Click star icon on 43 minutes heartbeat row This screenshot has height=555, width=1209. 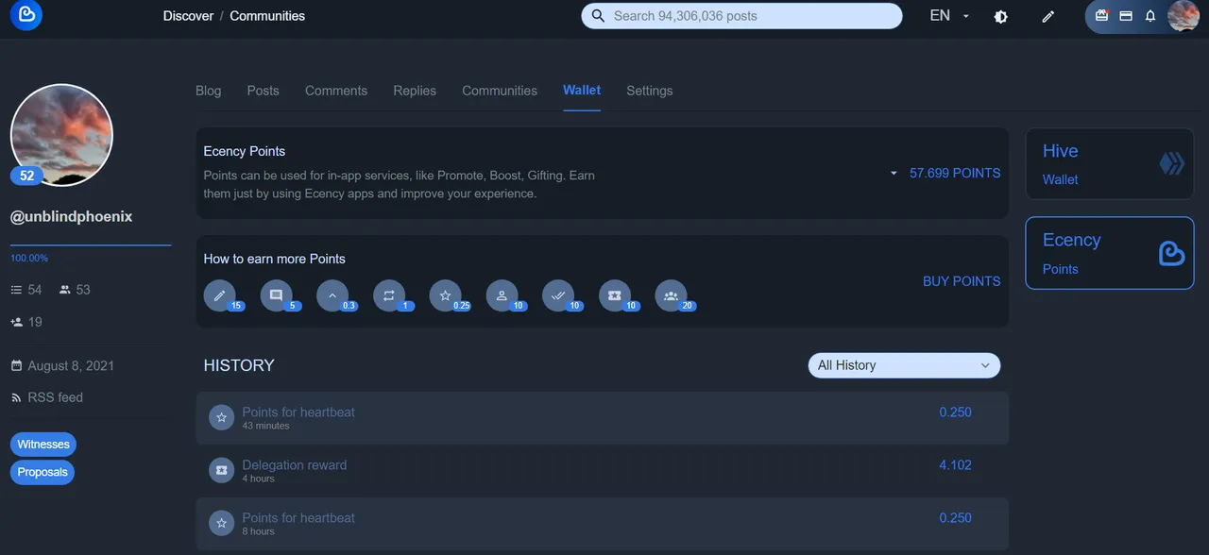tap(221, 417)
